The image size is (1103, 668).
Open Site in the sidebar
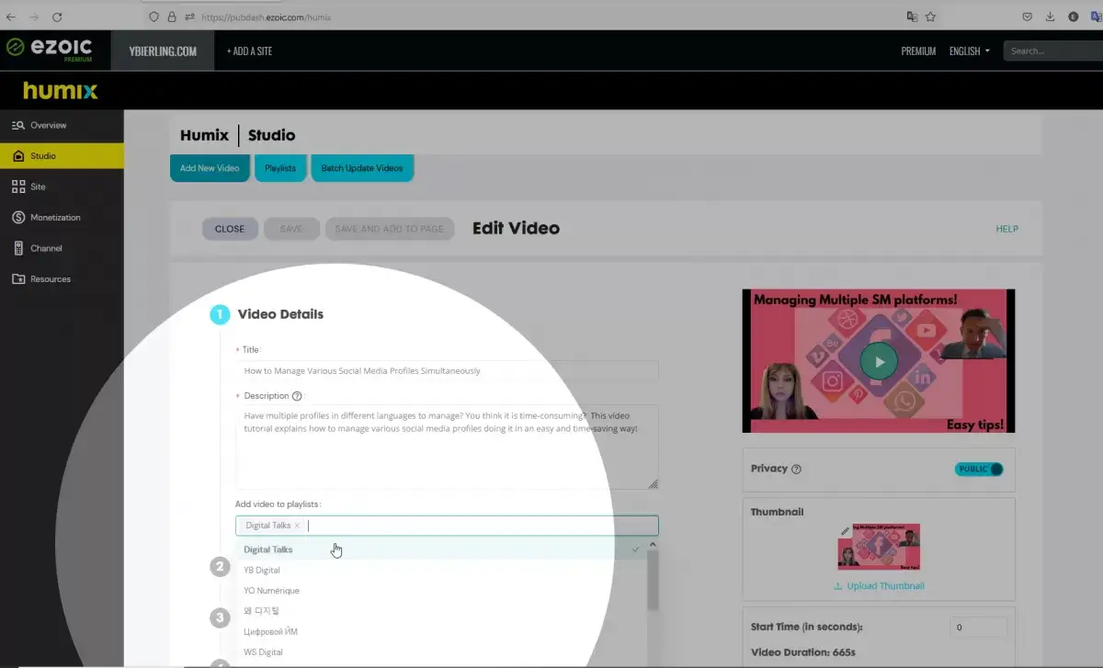[x=62, y=187]
